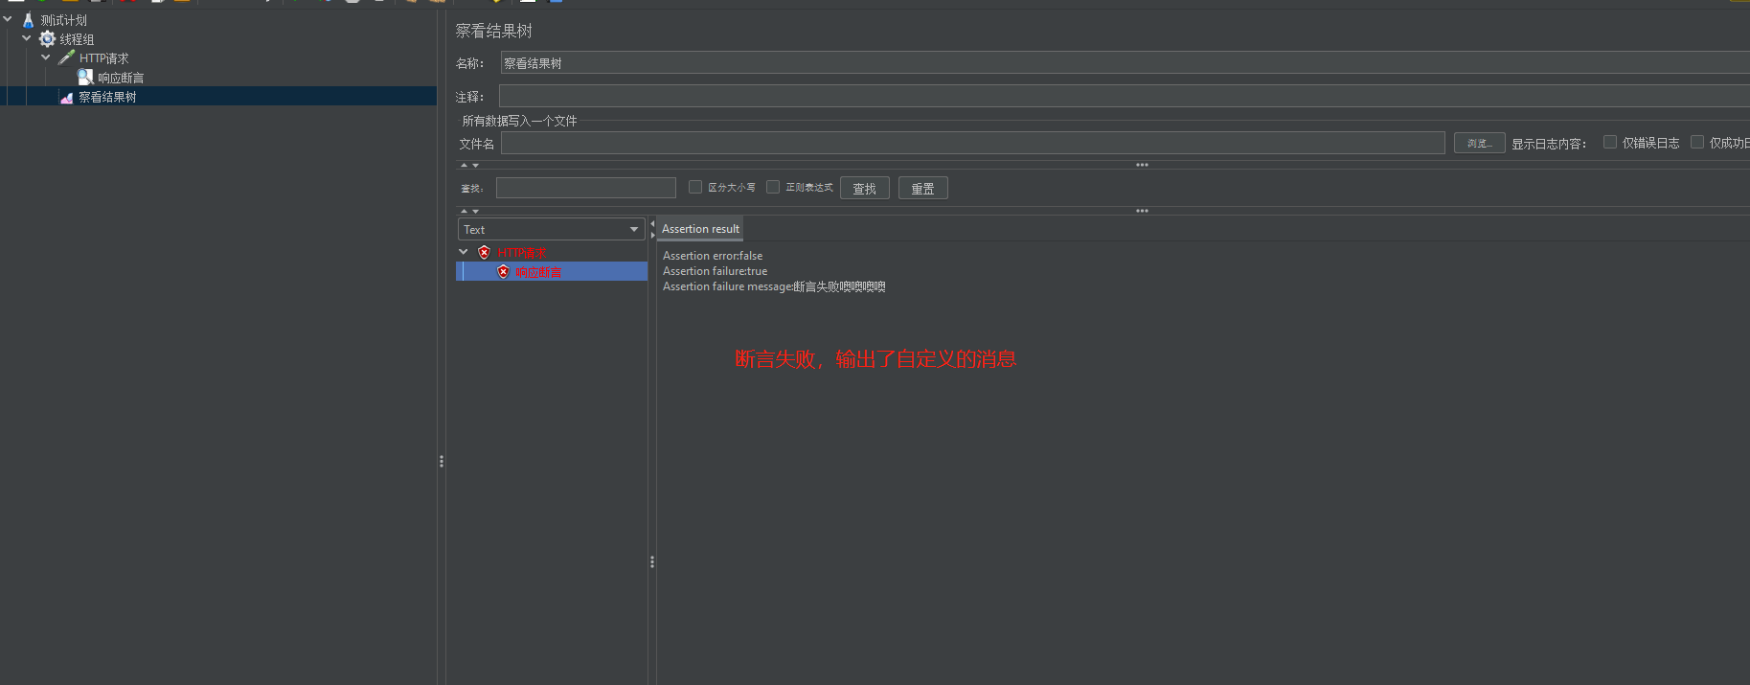Click the red failed shield icon beside the HTTP请求 result
This screenshot has height=685, width=1750.
[x=484, y=253]
